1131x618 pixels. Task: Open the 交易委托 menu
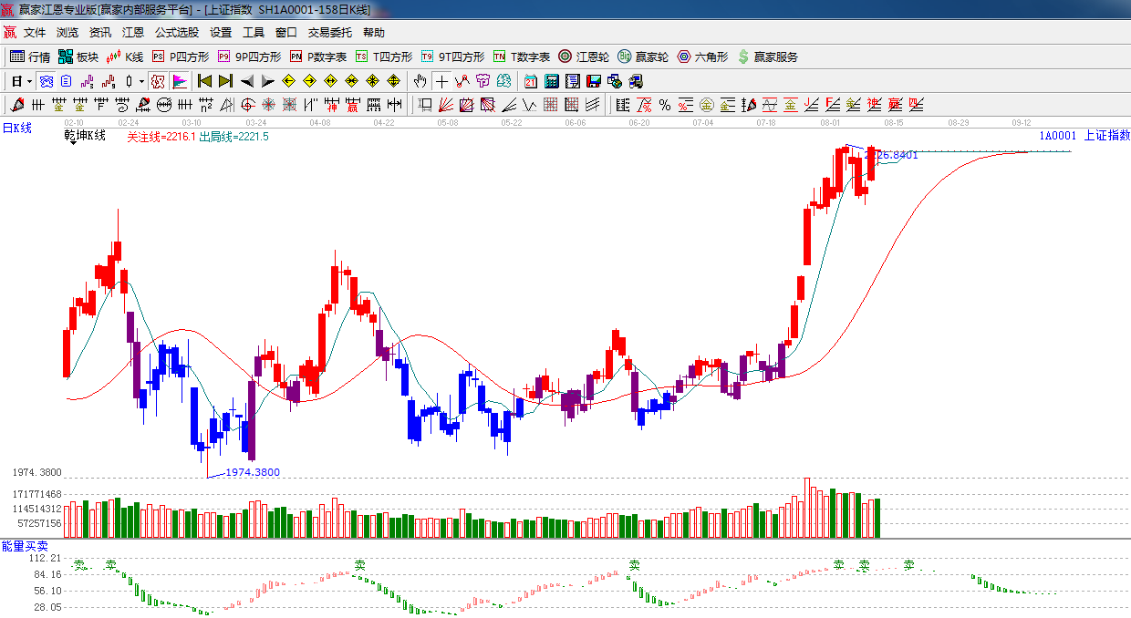pos(329,33)
